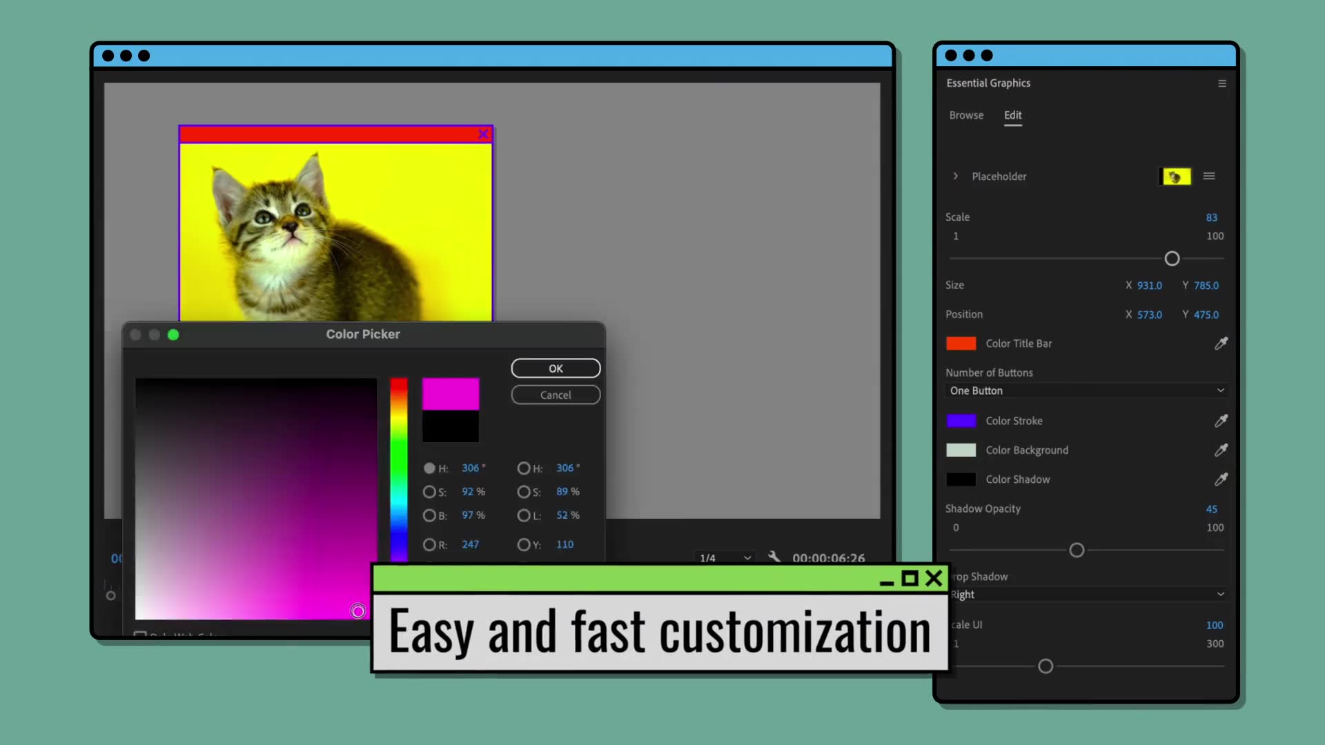Image resolution: width=1325 pixels, height=745 pixels.
Task: Drag the Shadow Opacity slider
Action: tap(1077, 549)
